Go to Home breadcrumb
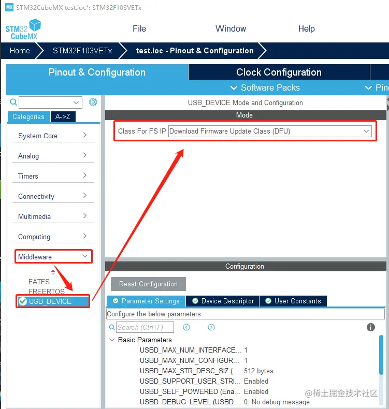This screenshot has width=389, height=409. 20,51
